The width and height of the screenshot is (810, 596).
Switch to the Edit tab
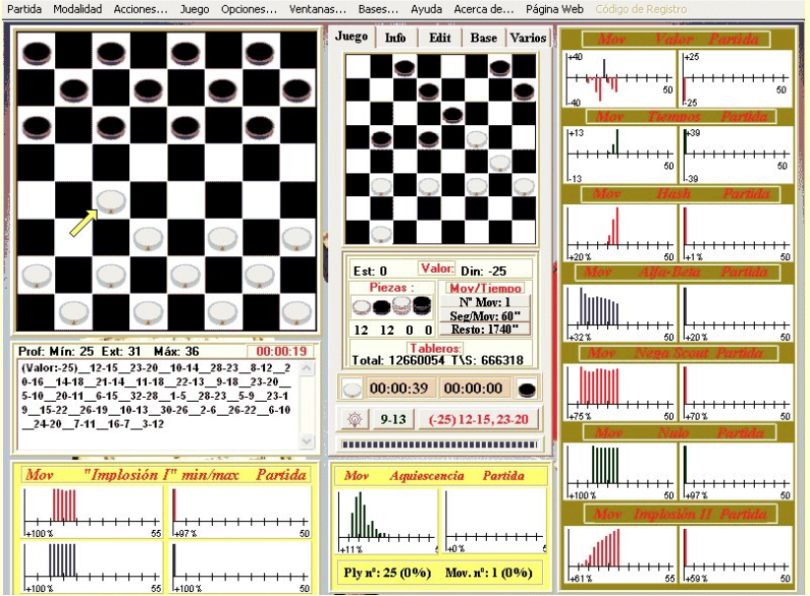point(439,37)
